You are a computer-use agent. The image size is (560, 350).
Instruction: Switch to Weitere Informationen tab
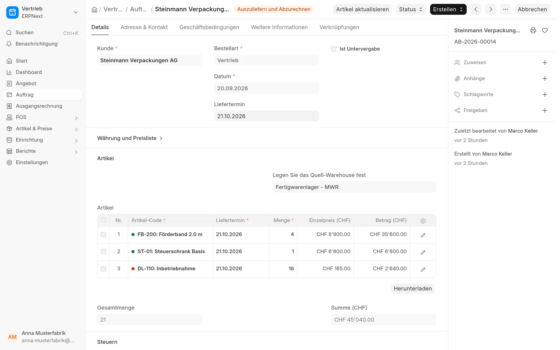pos(279,27)
